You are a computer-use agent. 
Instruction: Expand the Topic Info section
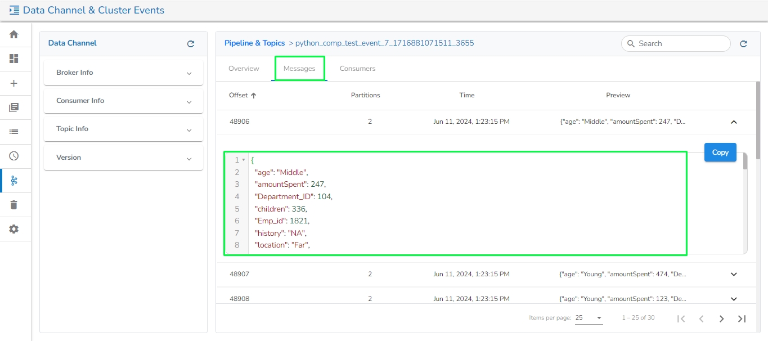[123, 129]
